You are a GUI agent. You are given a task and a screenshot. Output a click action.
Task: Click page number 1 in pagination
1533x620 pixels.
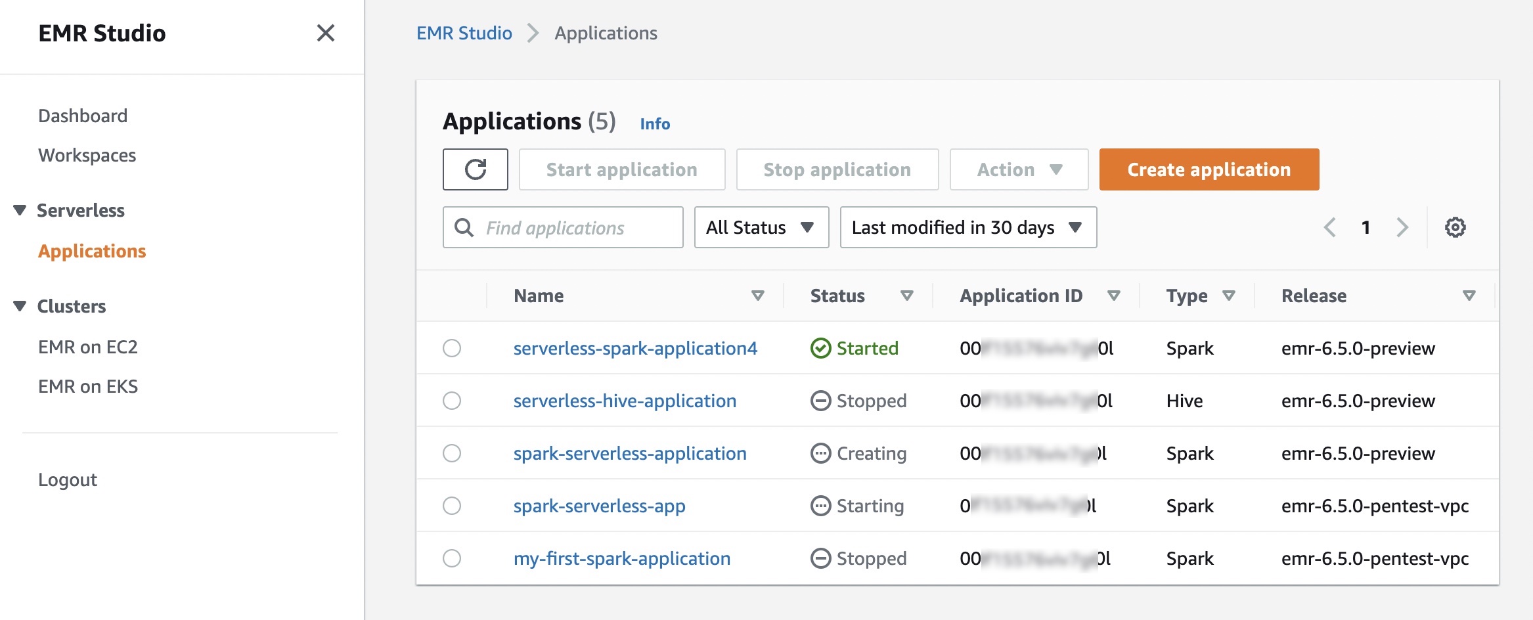(1366, 227)
